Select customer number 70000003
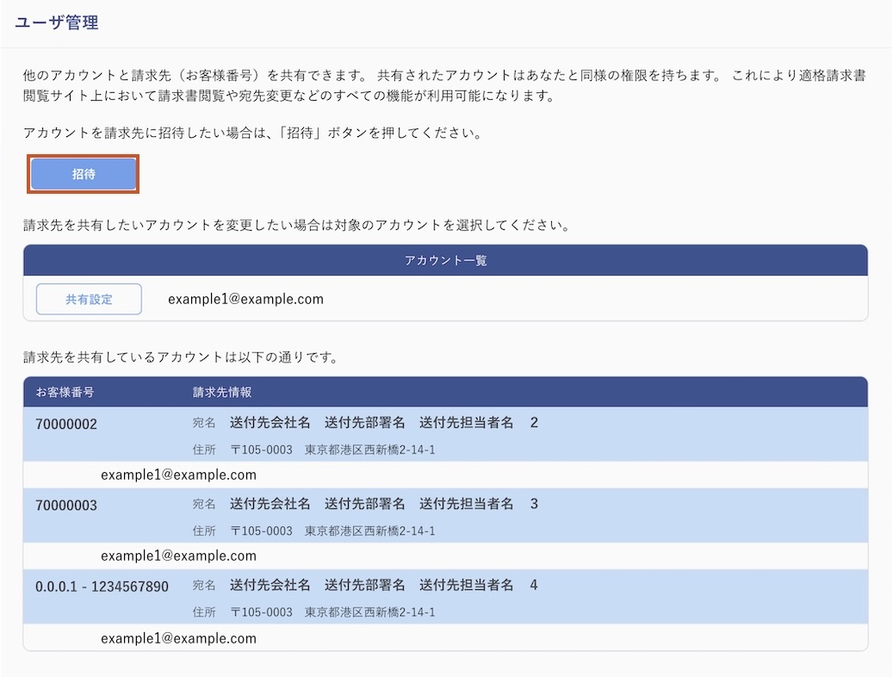This screenshot has height=677, width=892. point(66,506)
